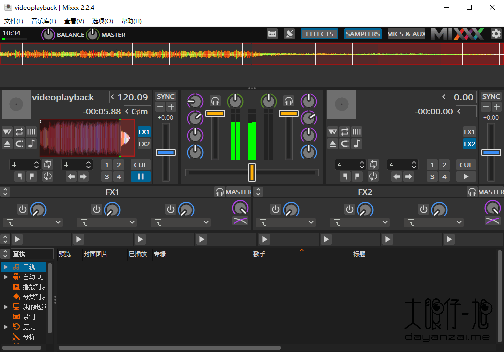Enable FX1 first effect power button
504x352 pixels.
pyautogui.click(x=23, y=210)
